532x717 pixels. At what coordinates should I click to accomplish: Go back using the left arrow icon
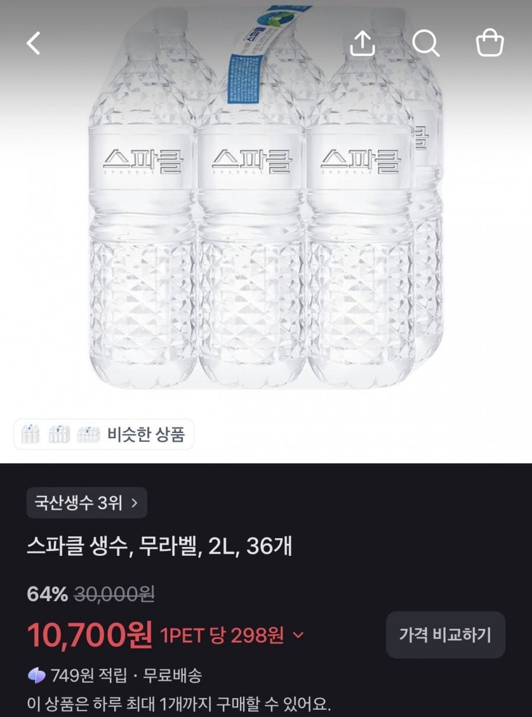34,44
